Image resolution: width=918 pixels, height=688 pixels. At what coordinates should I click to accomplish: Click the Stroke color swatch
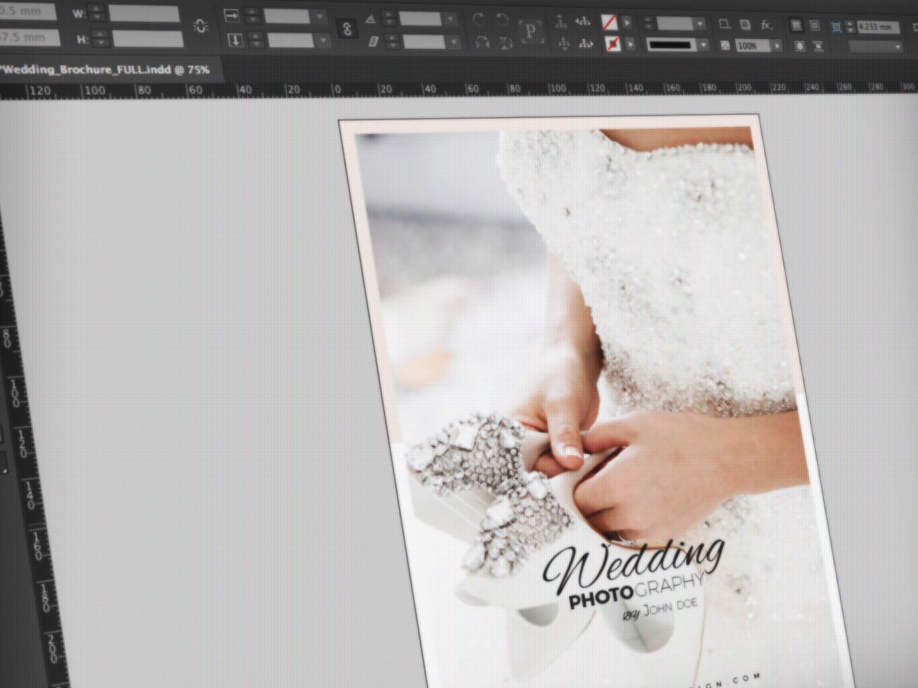(613, 44)
